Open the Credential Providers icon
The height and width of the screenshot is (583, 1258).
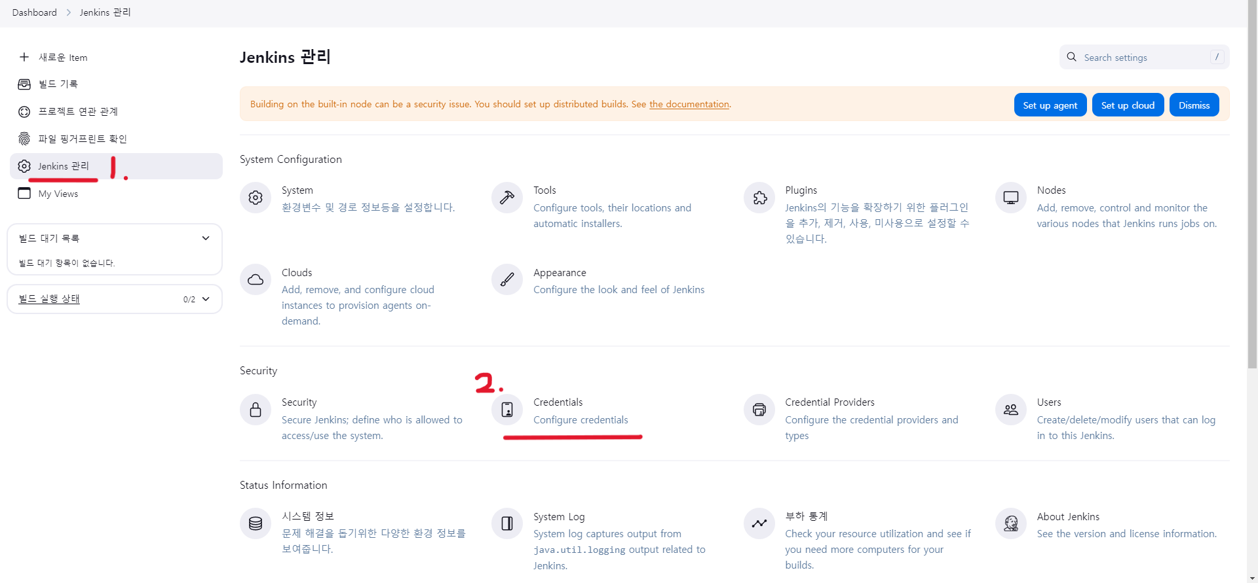coord(759,410)
